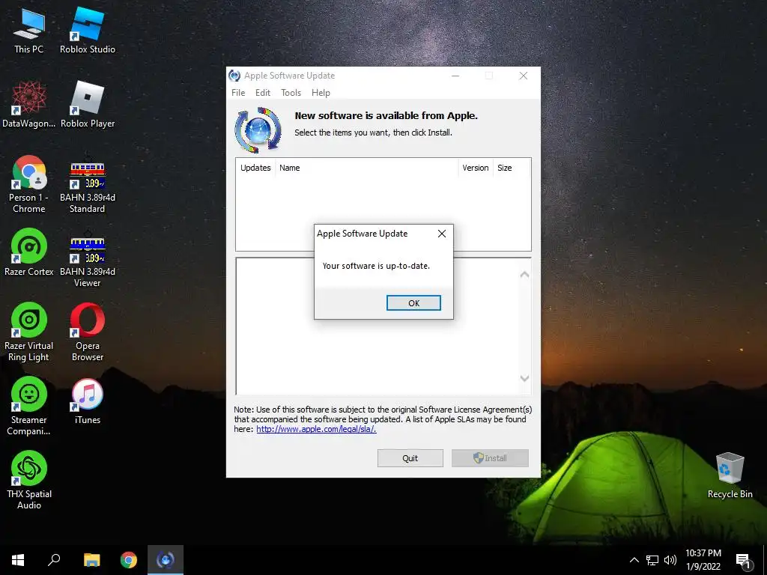Select the BAHN 3.89r4d Standard icon
The height and width of the screenshot is (575, 767).
[88, 184]
